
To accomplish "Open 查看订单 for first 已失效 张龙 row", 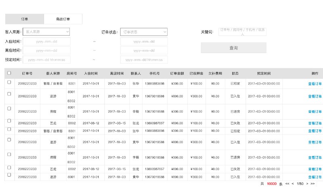I will coord(315,123).
